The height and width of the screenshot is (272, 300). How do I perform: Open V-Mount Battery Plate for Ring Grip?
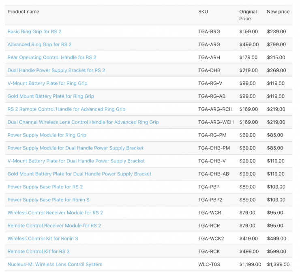47,83
